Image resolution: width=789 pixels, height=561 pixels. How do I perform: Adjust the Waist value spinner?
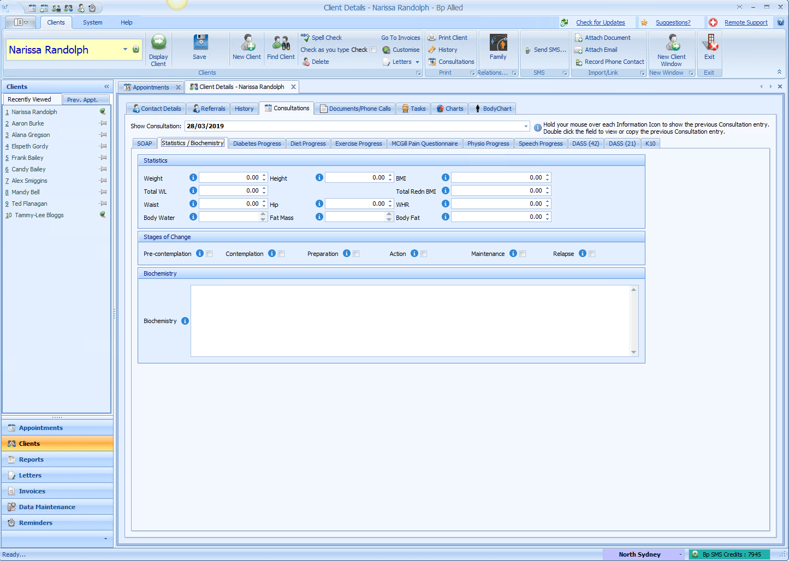[x=264, y=204]
